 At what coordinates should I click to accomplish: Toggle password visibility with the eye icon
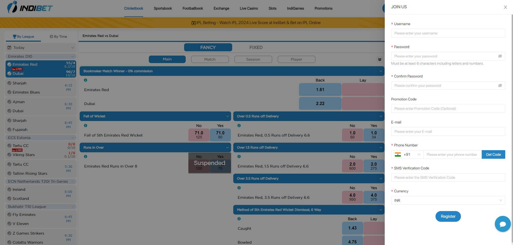click(500, 56)
